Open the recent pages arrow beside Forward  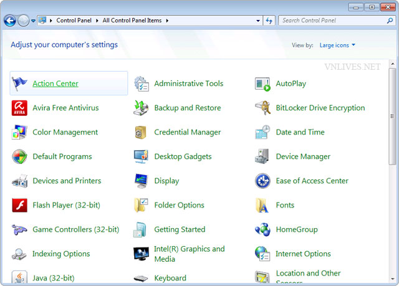(33, 21)
